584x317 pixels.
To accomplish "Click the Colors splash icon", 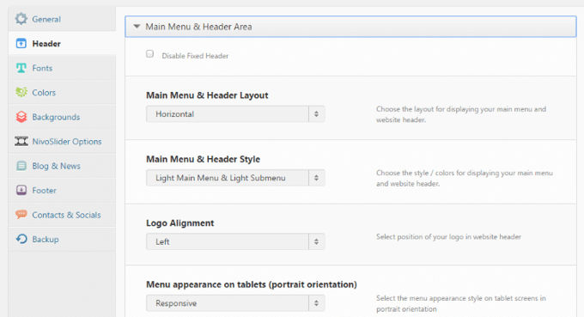I will (x=21, y=92).
